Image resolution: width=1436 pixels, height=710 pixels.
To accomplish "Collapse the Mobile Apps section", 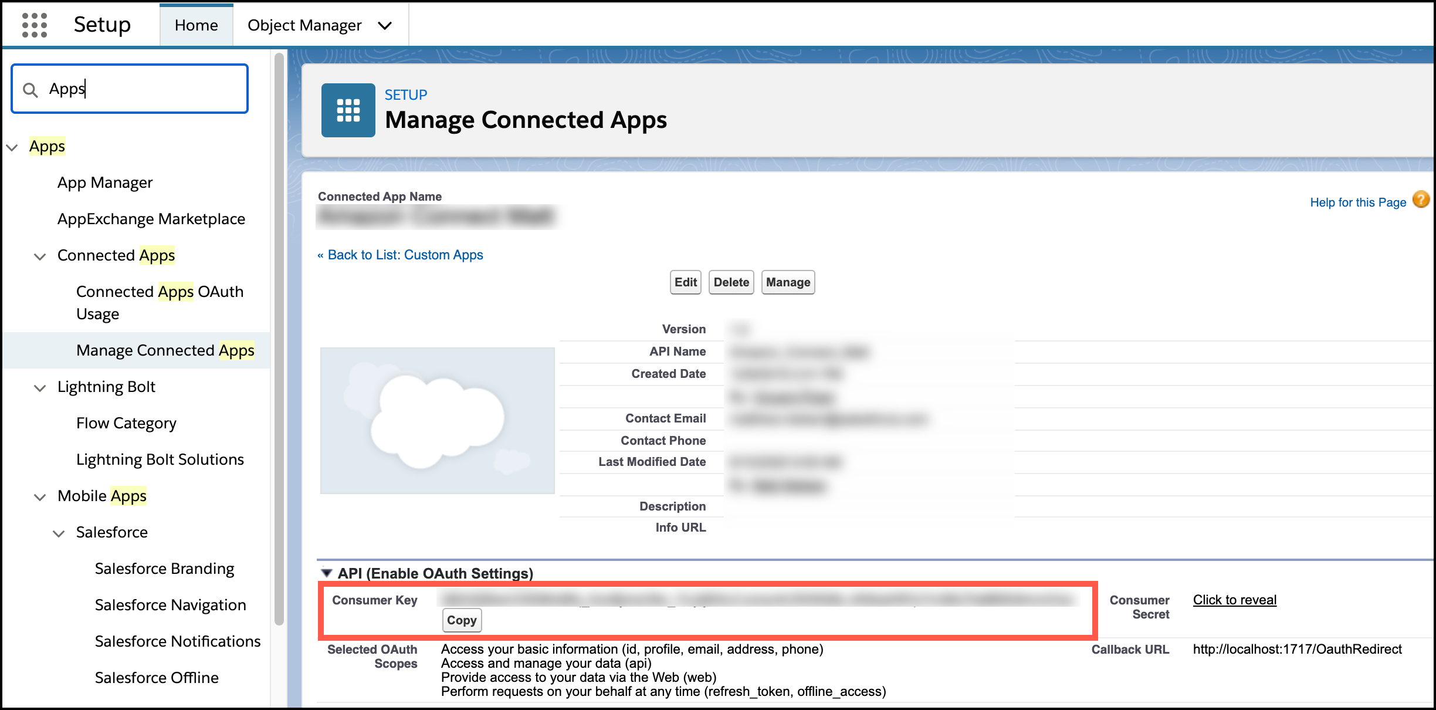I will click(x=39, y=496).
